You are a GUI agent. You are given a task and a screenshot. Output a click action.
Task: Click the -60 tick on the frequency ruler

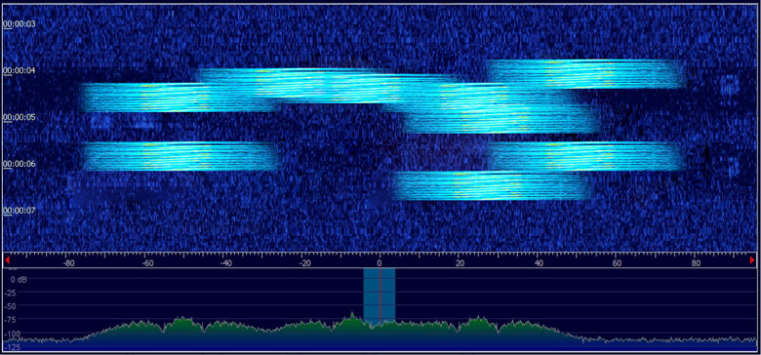(147, 262)
